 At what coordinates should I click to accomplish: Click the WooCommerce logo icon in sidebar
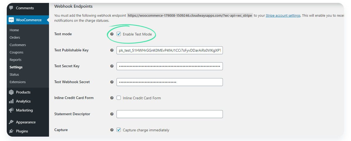(11, 20)
